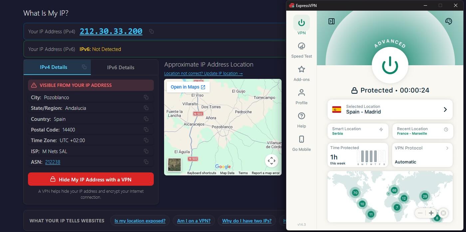
Task: Click Hide My IP Address with a VPN
Action: tap(91, 179)
